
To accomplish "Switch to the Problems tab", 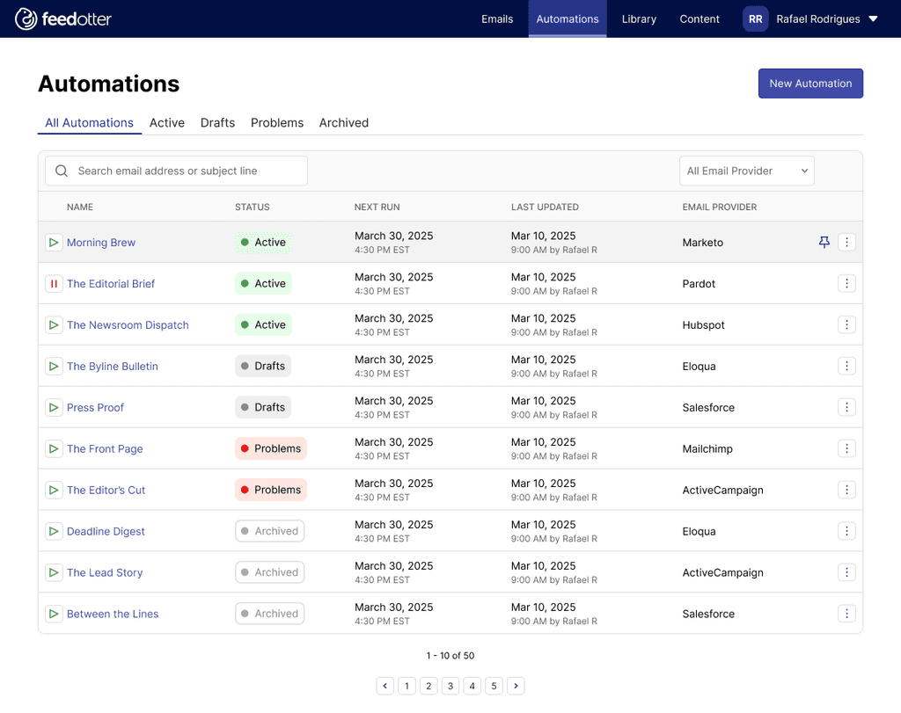I will click(x=277, y=123).
